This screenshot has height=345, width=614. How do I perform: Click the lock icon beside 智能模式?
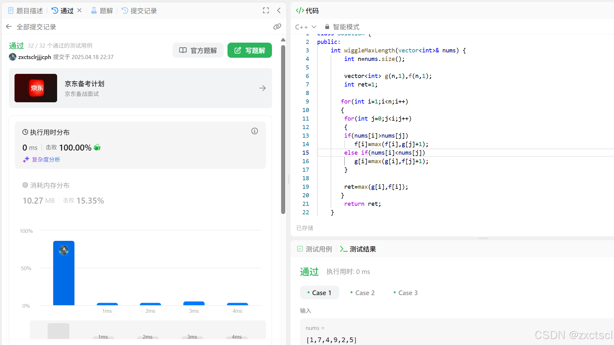pos(327,27)
